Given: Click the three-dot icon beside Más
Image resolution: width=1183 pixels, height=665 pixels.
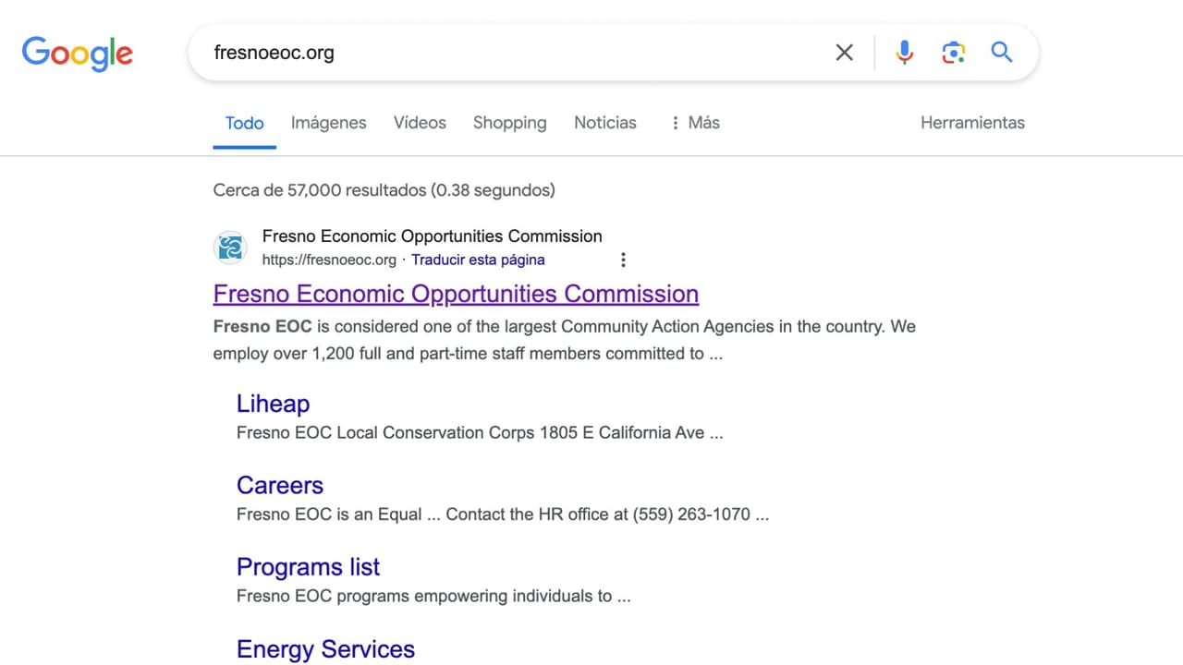Looking at the screenshot, I should 675,122.
